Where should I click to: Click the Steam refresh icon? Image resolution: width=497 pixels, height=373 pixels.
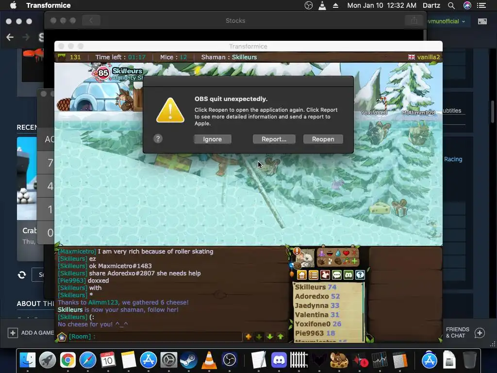click(22, 275)
